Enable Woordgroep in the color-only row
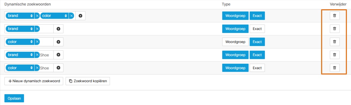Viewport: 351px width, 105px height. click(235, 42)
